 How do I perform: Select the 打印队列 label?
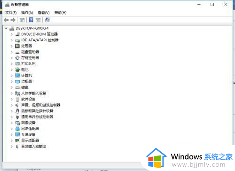(28, 64)
